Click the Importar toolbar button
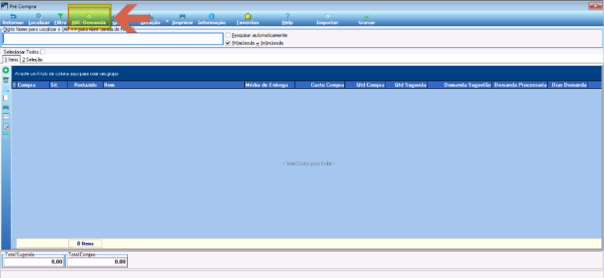The height and width of the screenshot is (278, 604). point(327,20)
